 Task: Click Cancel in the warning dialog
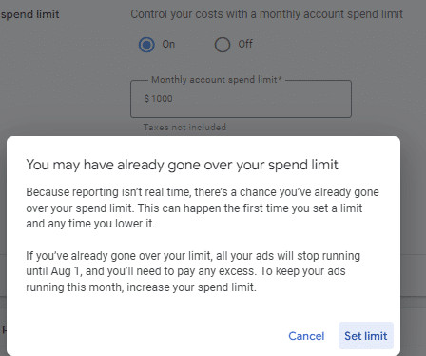(306, 336)
